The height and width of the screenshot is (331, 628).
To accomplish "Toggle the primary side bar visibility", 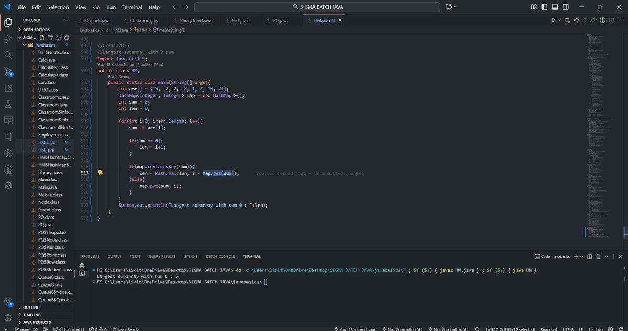I will [x=544, y=6].
